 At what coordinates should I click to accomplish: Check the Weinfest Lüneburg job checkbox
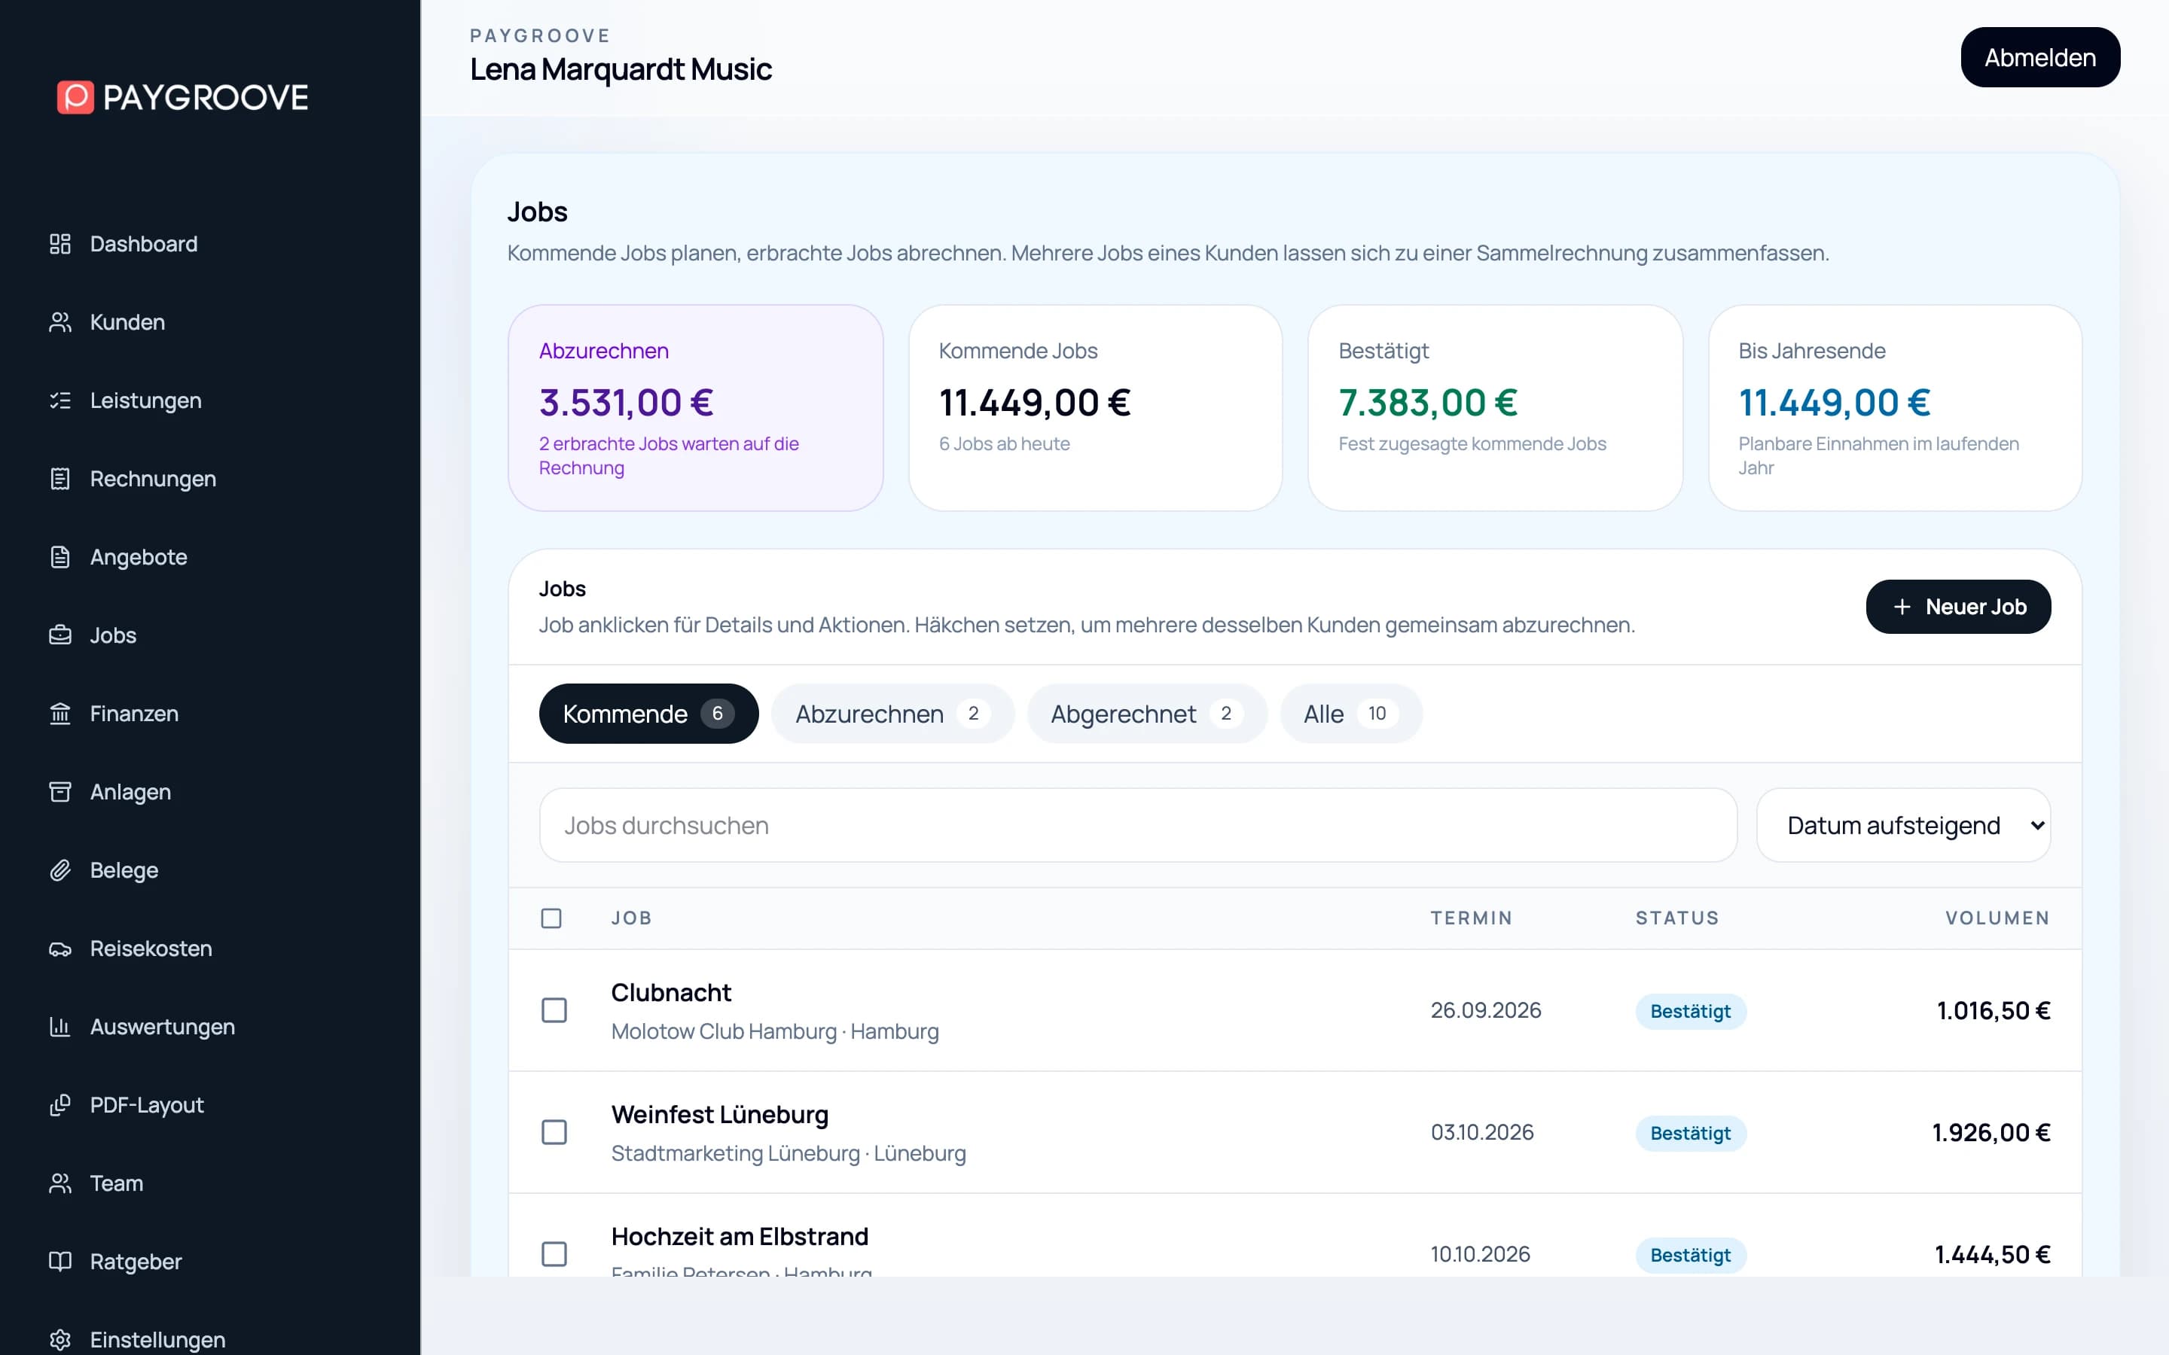tap(554, 1132)
